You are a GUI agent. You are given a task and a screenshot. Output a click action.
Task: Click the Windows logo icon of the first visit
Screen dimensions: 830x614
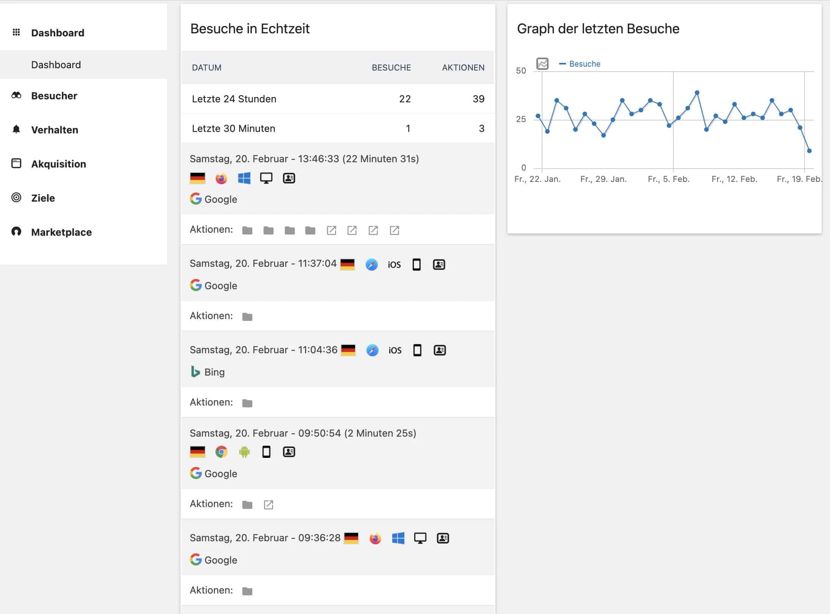click(244, 178)
